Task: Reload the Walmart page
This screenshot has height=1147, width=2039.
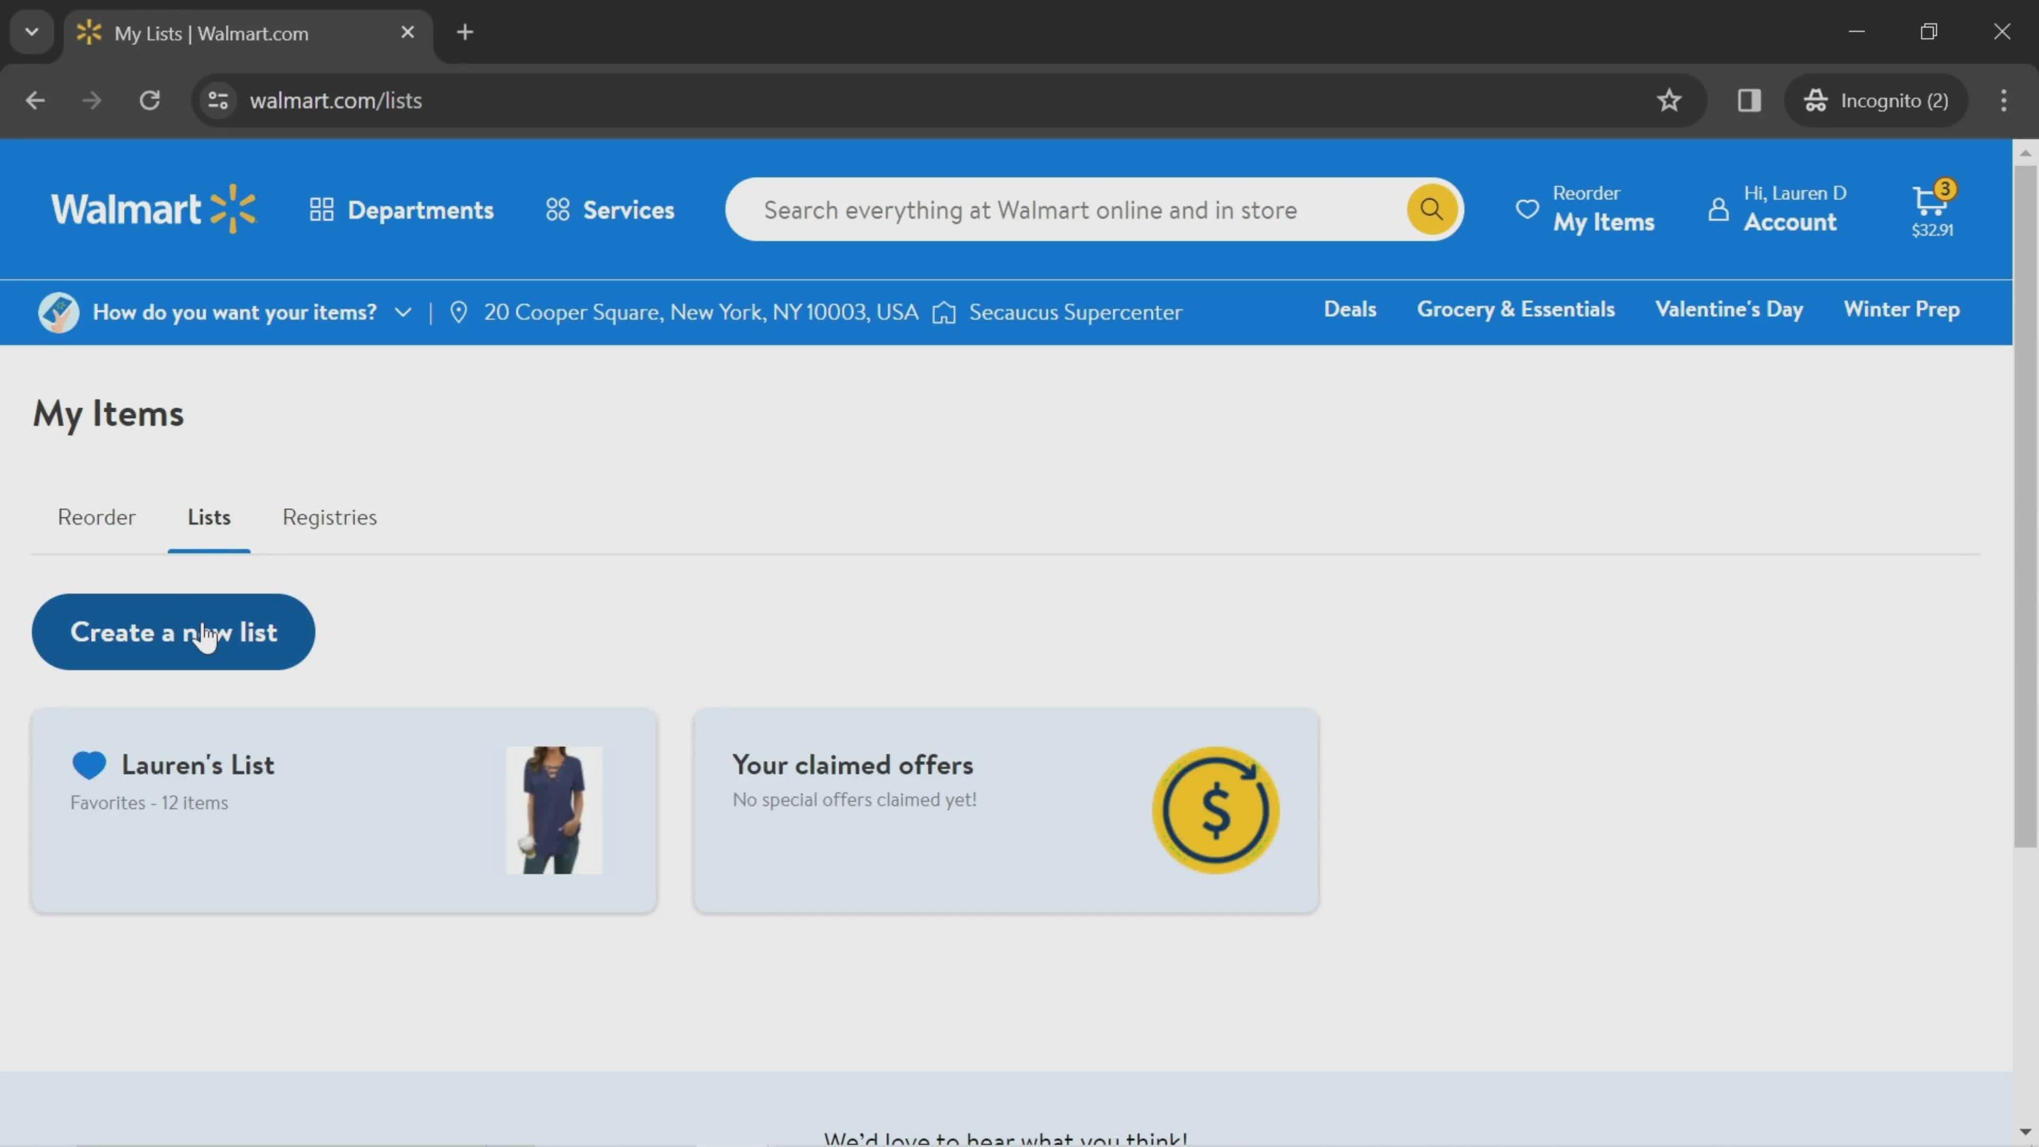Action: pyautogui.click(x=150, y=100)
